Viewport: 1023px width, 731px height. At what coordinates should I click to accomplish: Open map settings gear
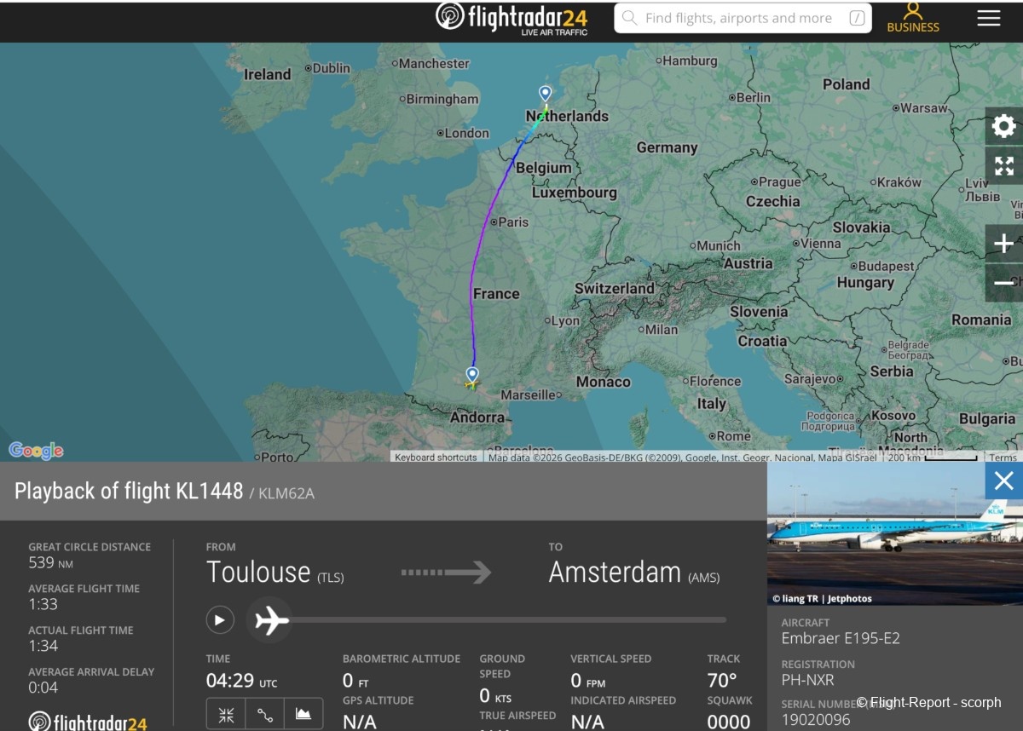tap(1003, 127)
